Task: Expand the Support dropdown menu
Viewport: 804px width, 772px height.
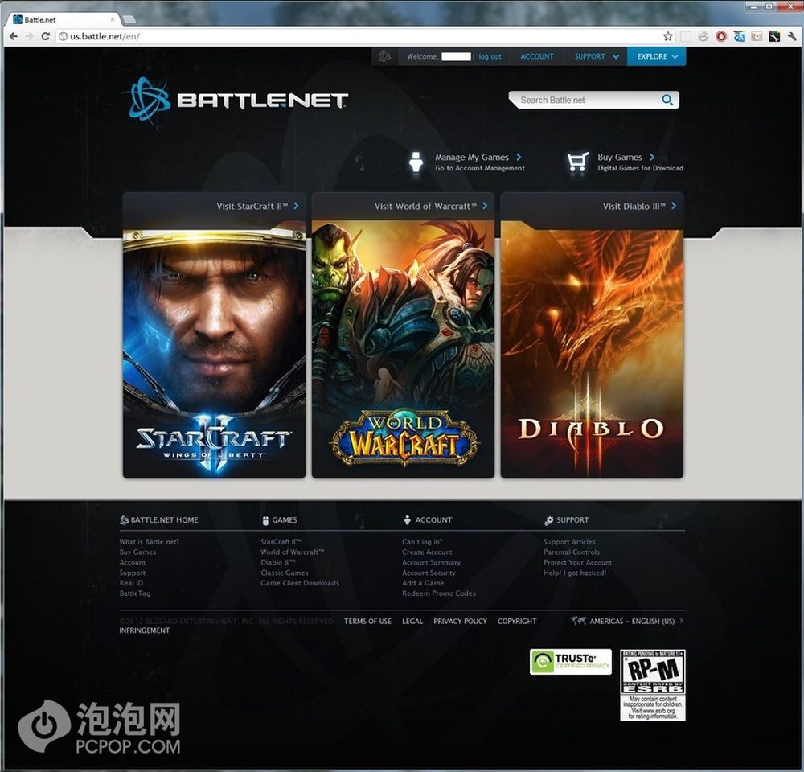Action: (597, 56)
